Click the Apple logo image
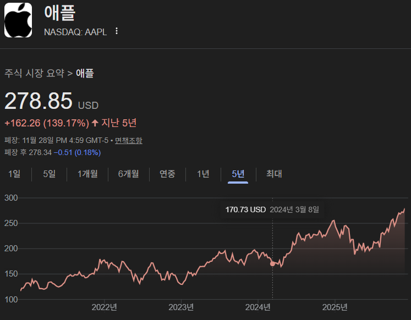Image resolution: width=411 pixels, height=320 pixels. (18, 20)
